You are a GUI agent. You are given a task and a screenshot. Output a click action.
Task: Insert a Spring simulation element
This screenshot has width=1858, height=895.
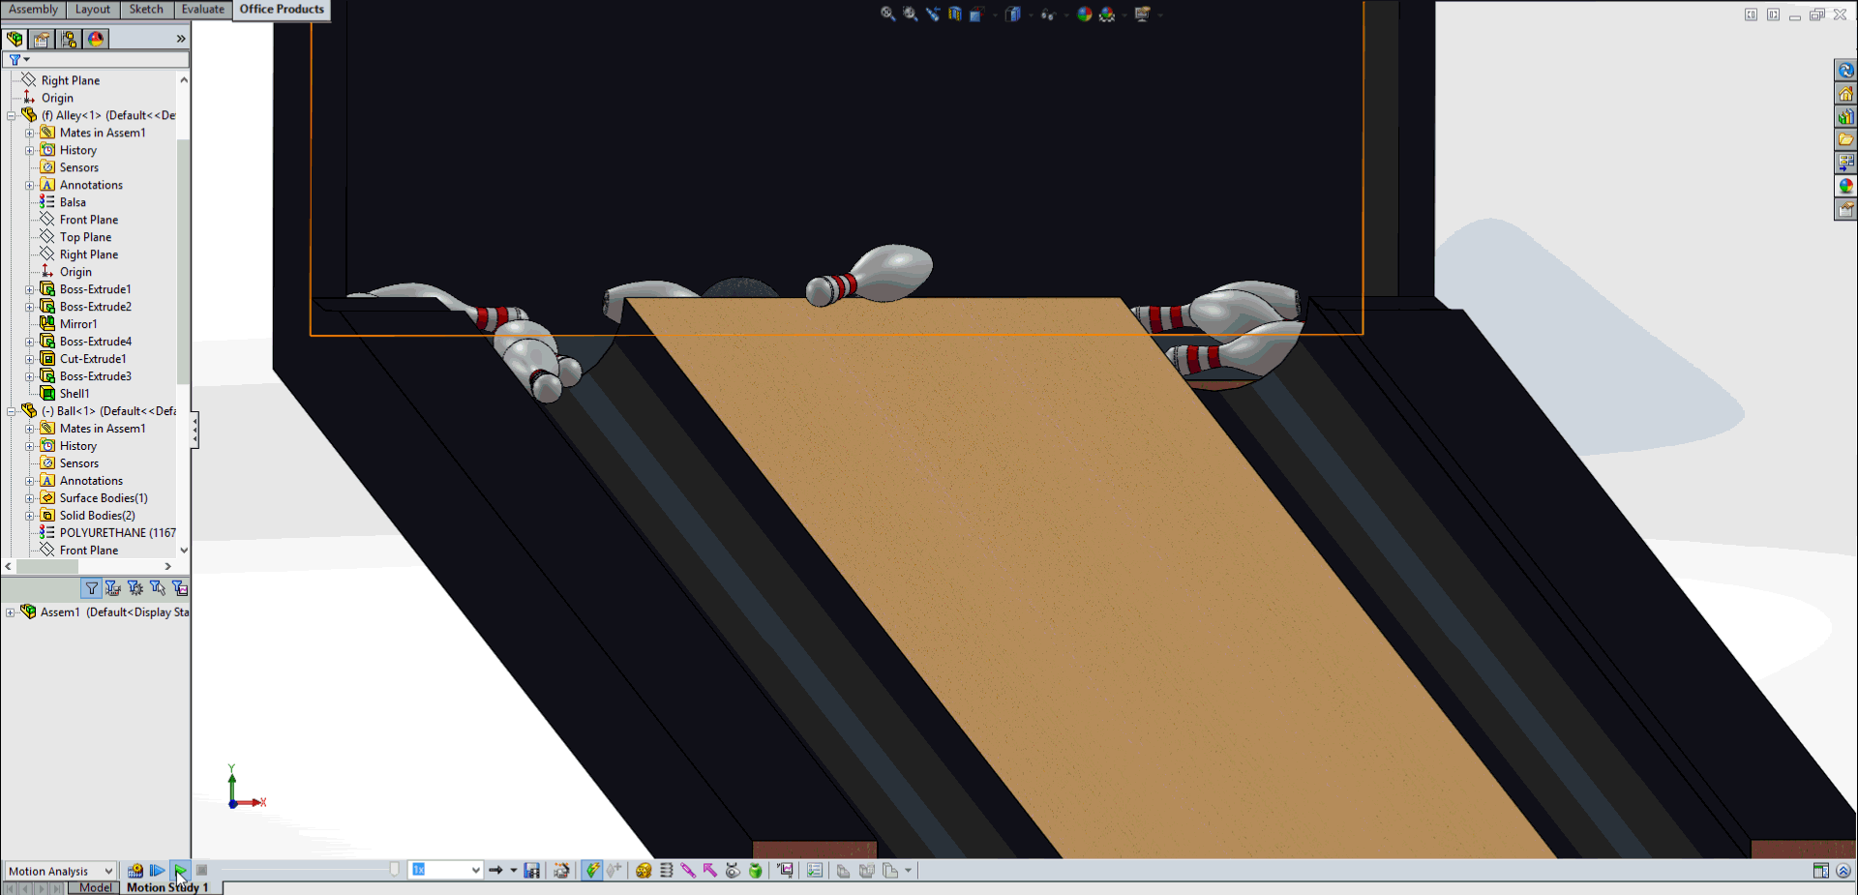pos(666,870)
